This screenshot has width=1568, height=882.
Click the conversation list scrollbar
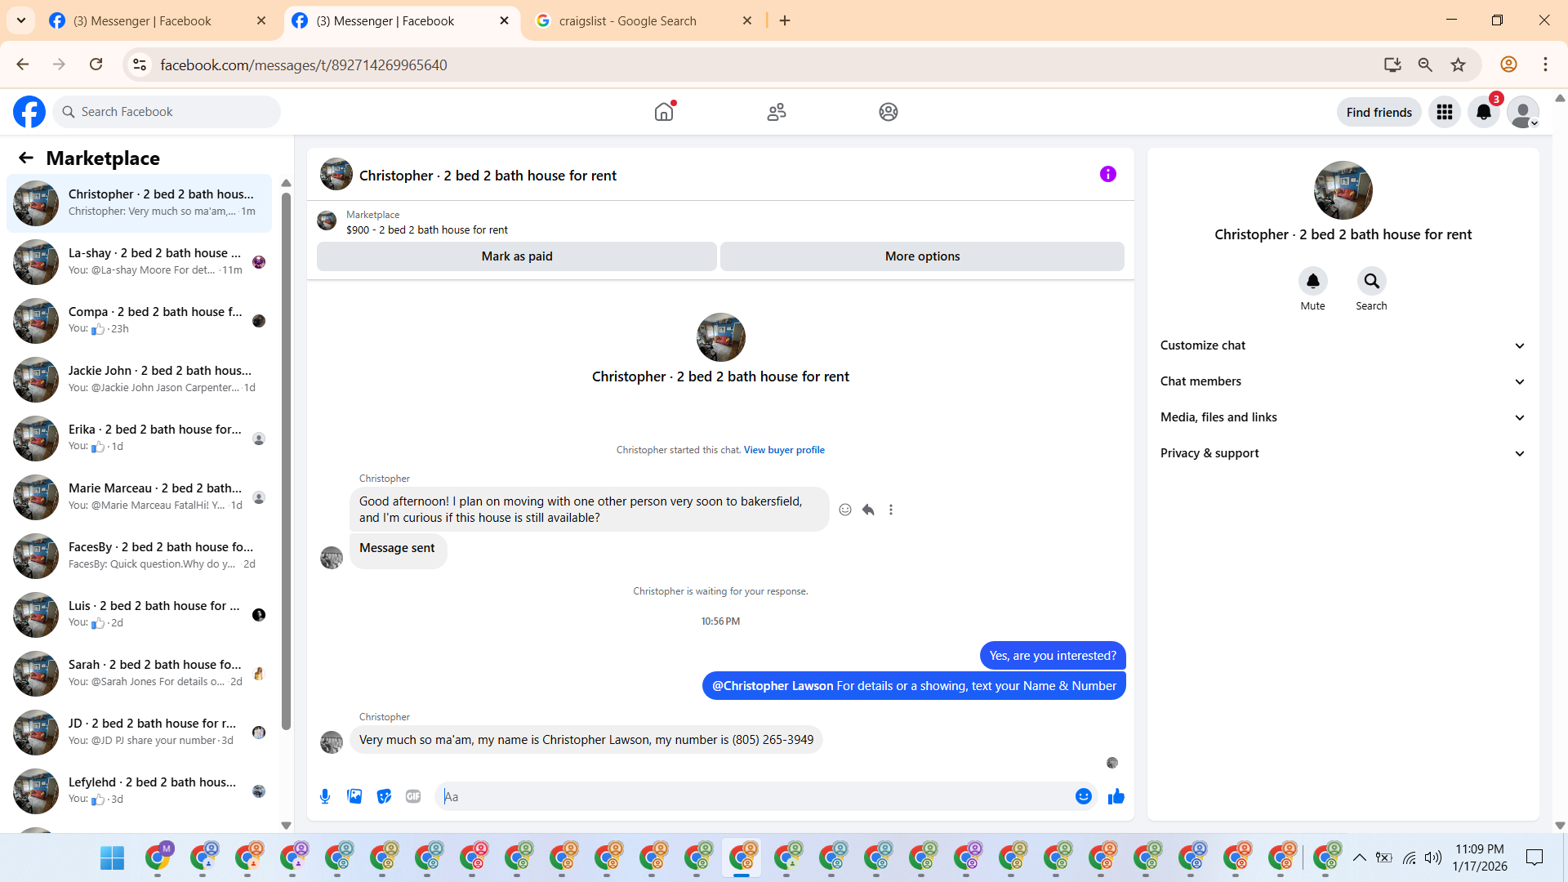click(286, 457)
